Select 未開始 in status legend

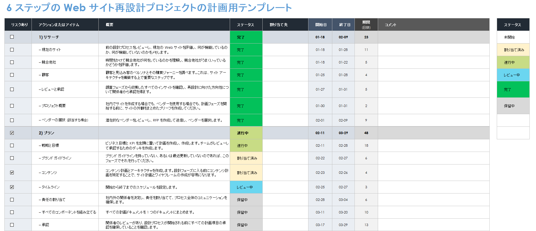(x=513, y=37)
